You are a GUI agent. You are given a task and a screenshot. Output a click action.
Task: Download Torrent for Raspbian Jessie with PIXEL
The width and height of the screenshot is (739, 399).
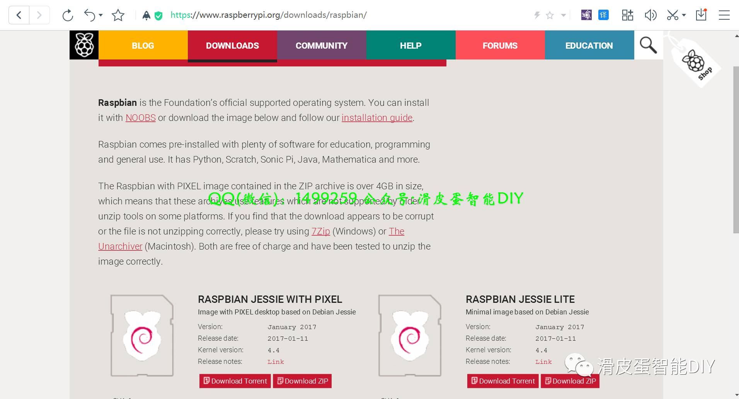(235, 381)
